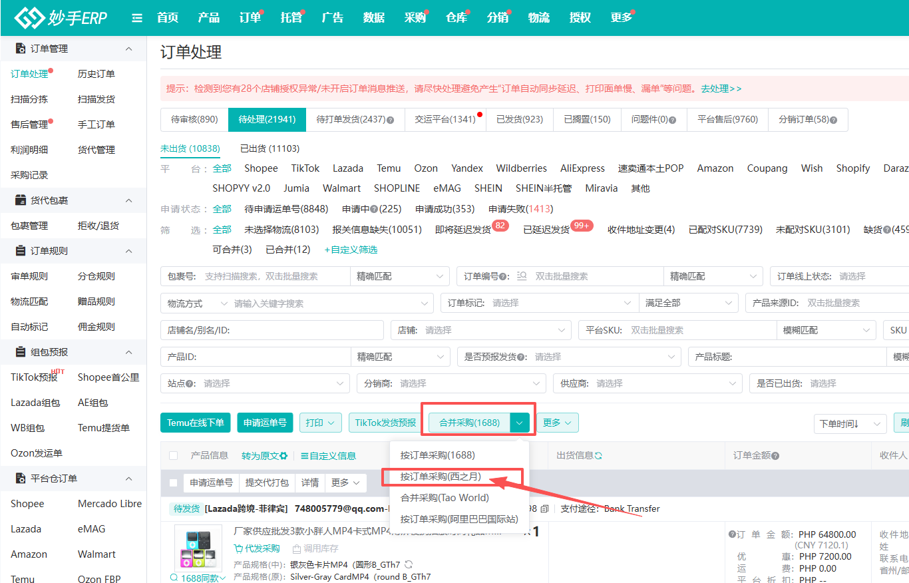Screen dimensions: 909x583
Task: Filter platform by Shopee
Action: [261, 168]
